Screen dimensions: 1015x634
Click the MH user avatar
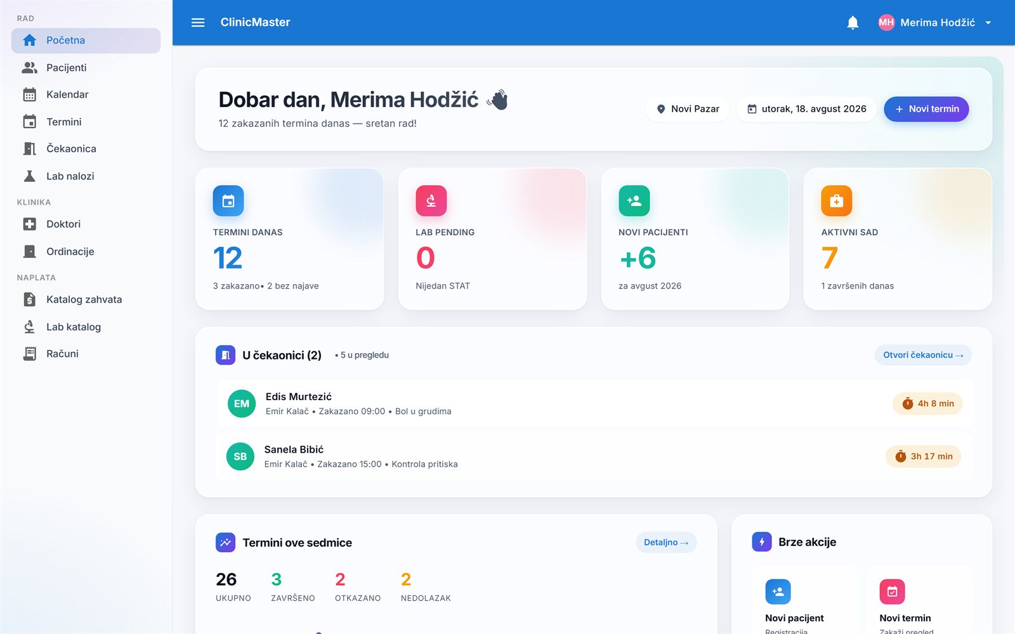(x=886, y=23)
